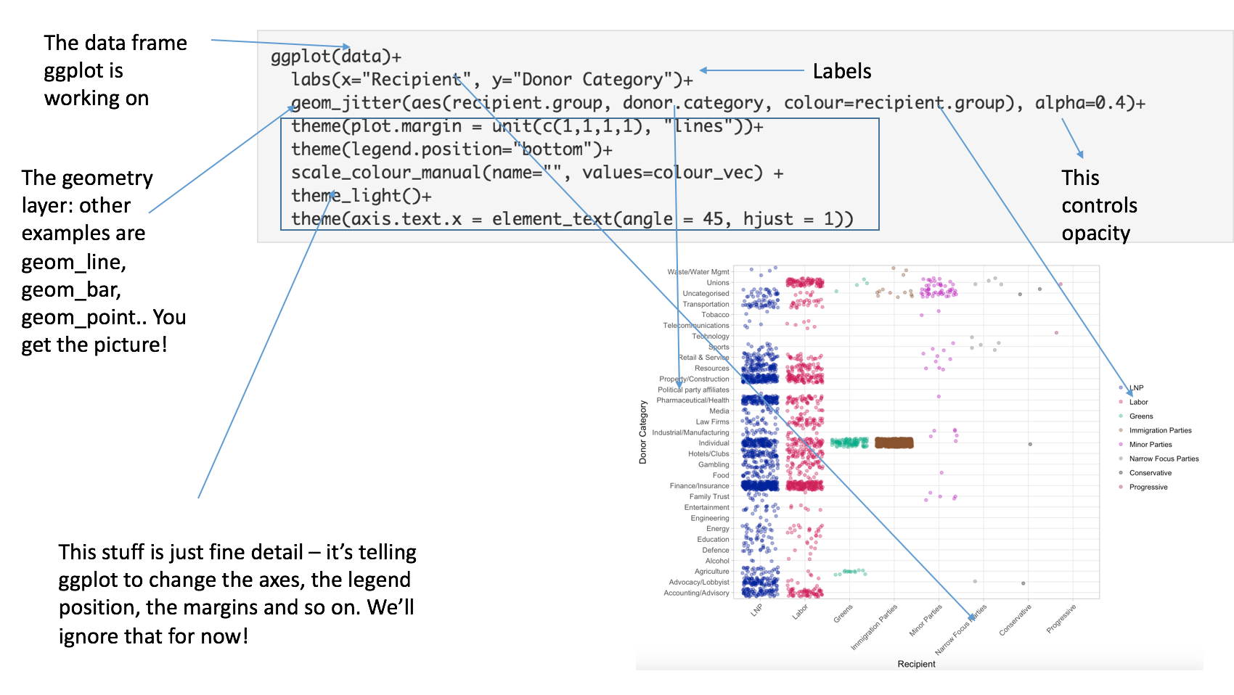The height and width of the screenshot is (695, 1234).
Task: Click the Gambling category label
Action: (714, 464)
